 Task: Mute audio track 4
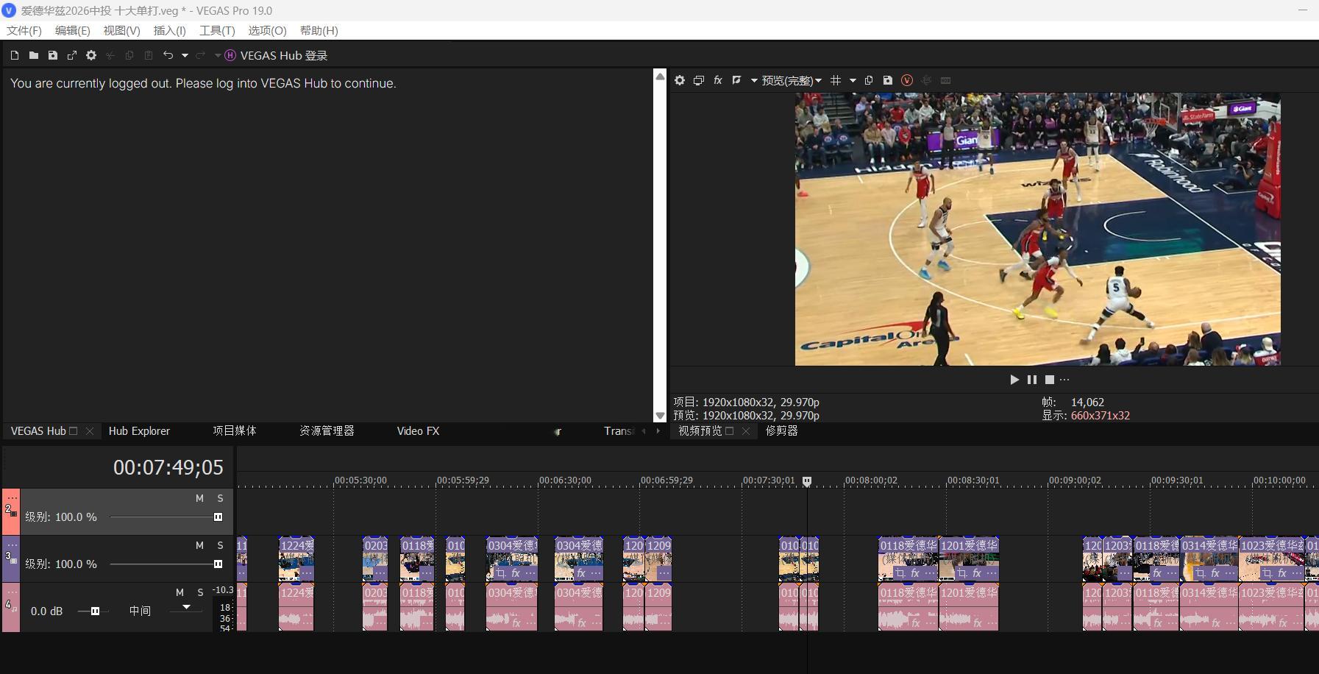click(179, 592)
